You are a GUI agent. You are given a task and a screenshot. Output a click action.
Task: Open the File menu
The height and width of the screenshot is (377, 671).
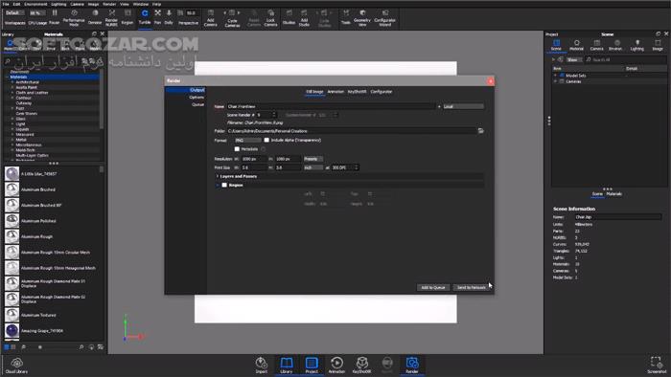(6, 4)
